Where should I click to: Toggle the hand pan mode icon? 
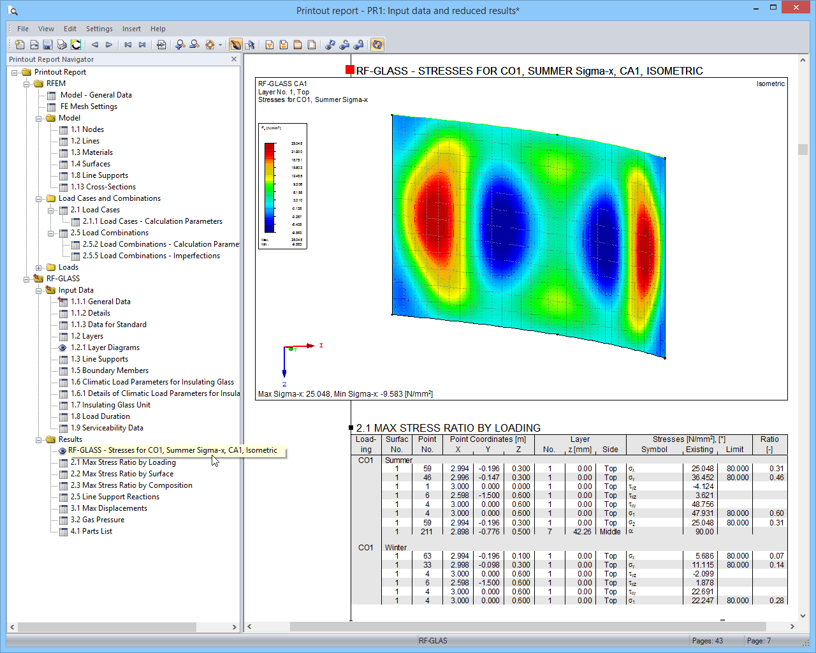[235, 45]
